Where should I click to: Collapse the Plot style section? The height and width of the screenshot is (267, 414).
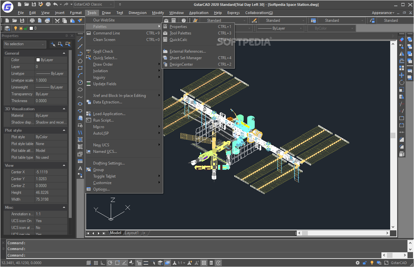tap(64, 130)
